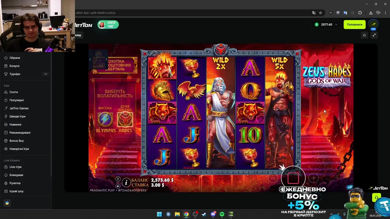Click the Рулетка sidebar icon
The height and width of the screenshot is (219, 390).
(6, 183)
